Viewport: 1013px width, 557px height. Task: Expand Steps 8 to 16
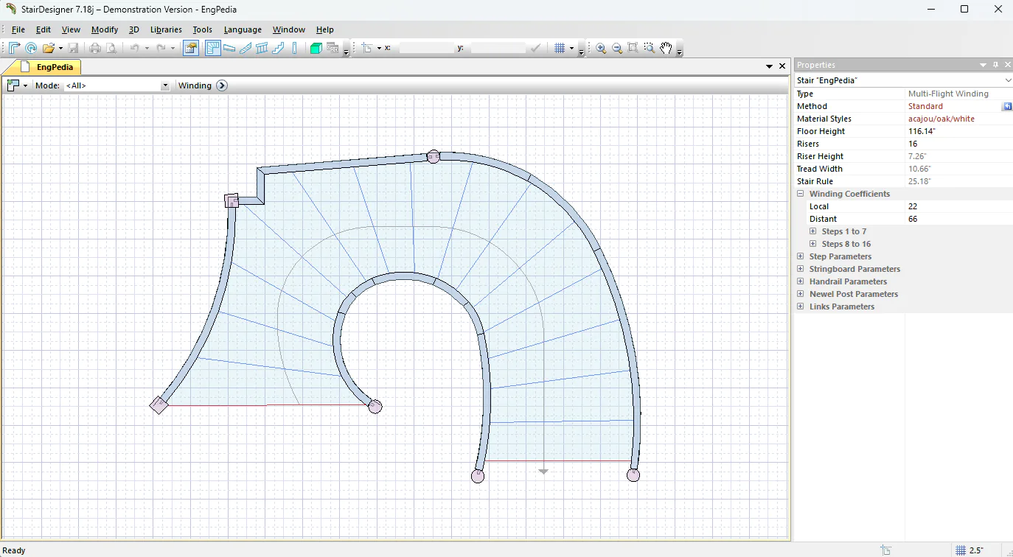pos(813,244)
